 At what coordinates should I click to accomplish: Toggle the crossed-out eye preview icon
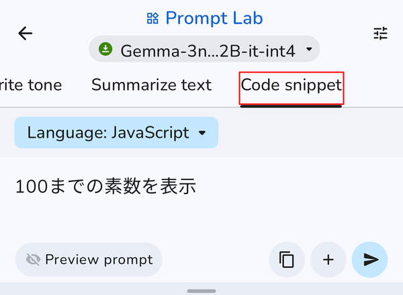pos(33,259)
